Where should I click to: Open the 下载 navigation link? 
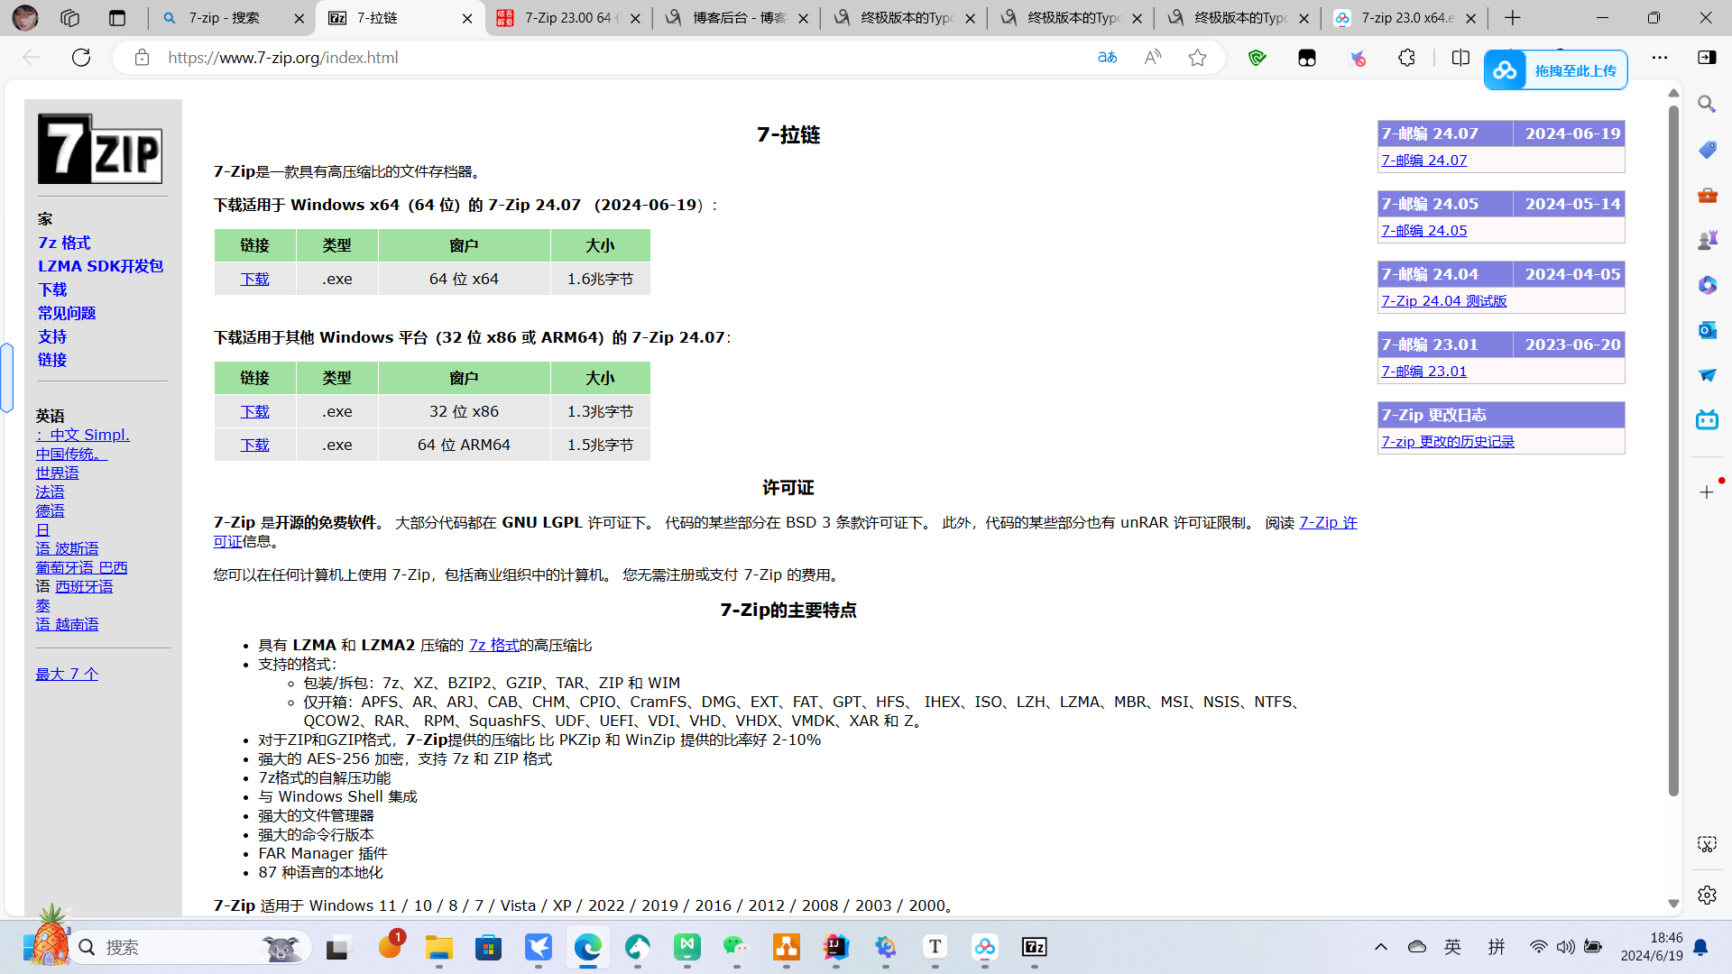pyautogui.click(x=52, y=289)
